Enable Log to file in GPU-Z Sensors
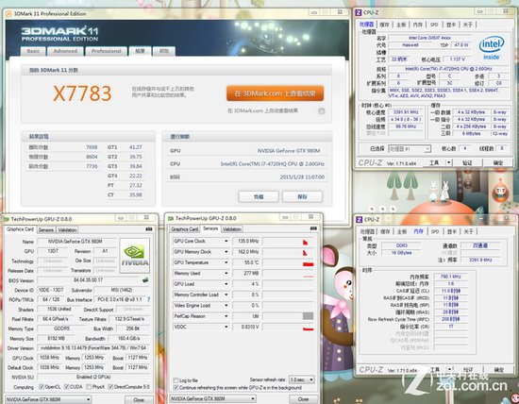The image size is (519, 404). 176,380
